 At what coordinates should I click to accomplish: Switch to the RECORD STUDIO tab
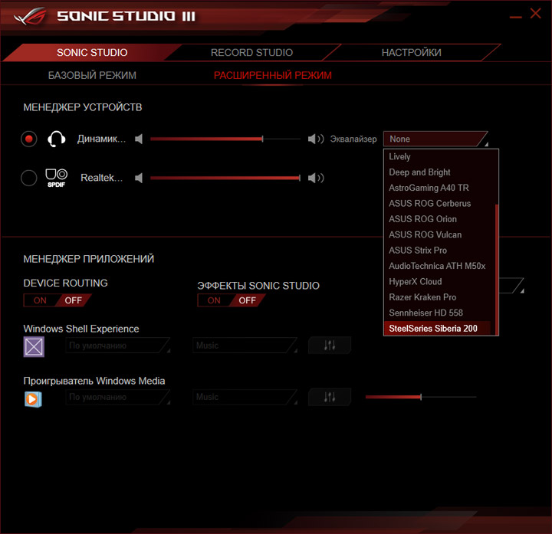tap(251, 53)
